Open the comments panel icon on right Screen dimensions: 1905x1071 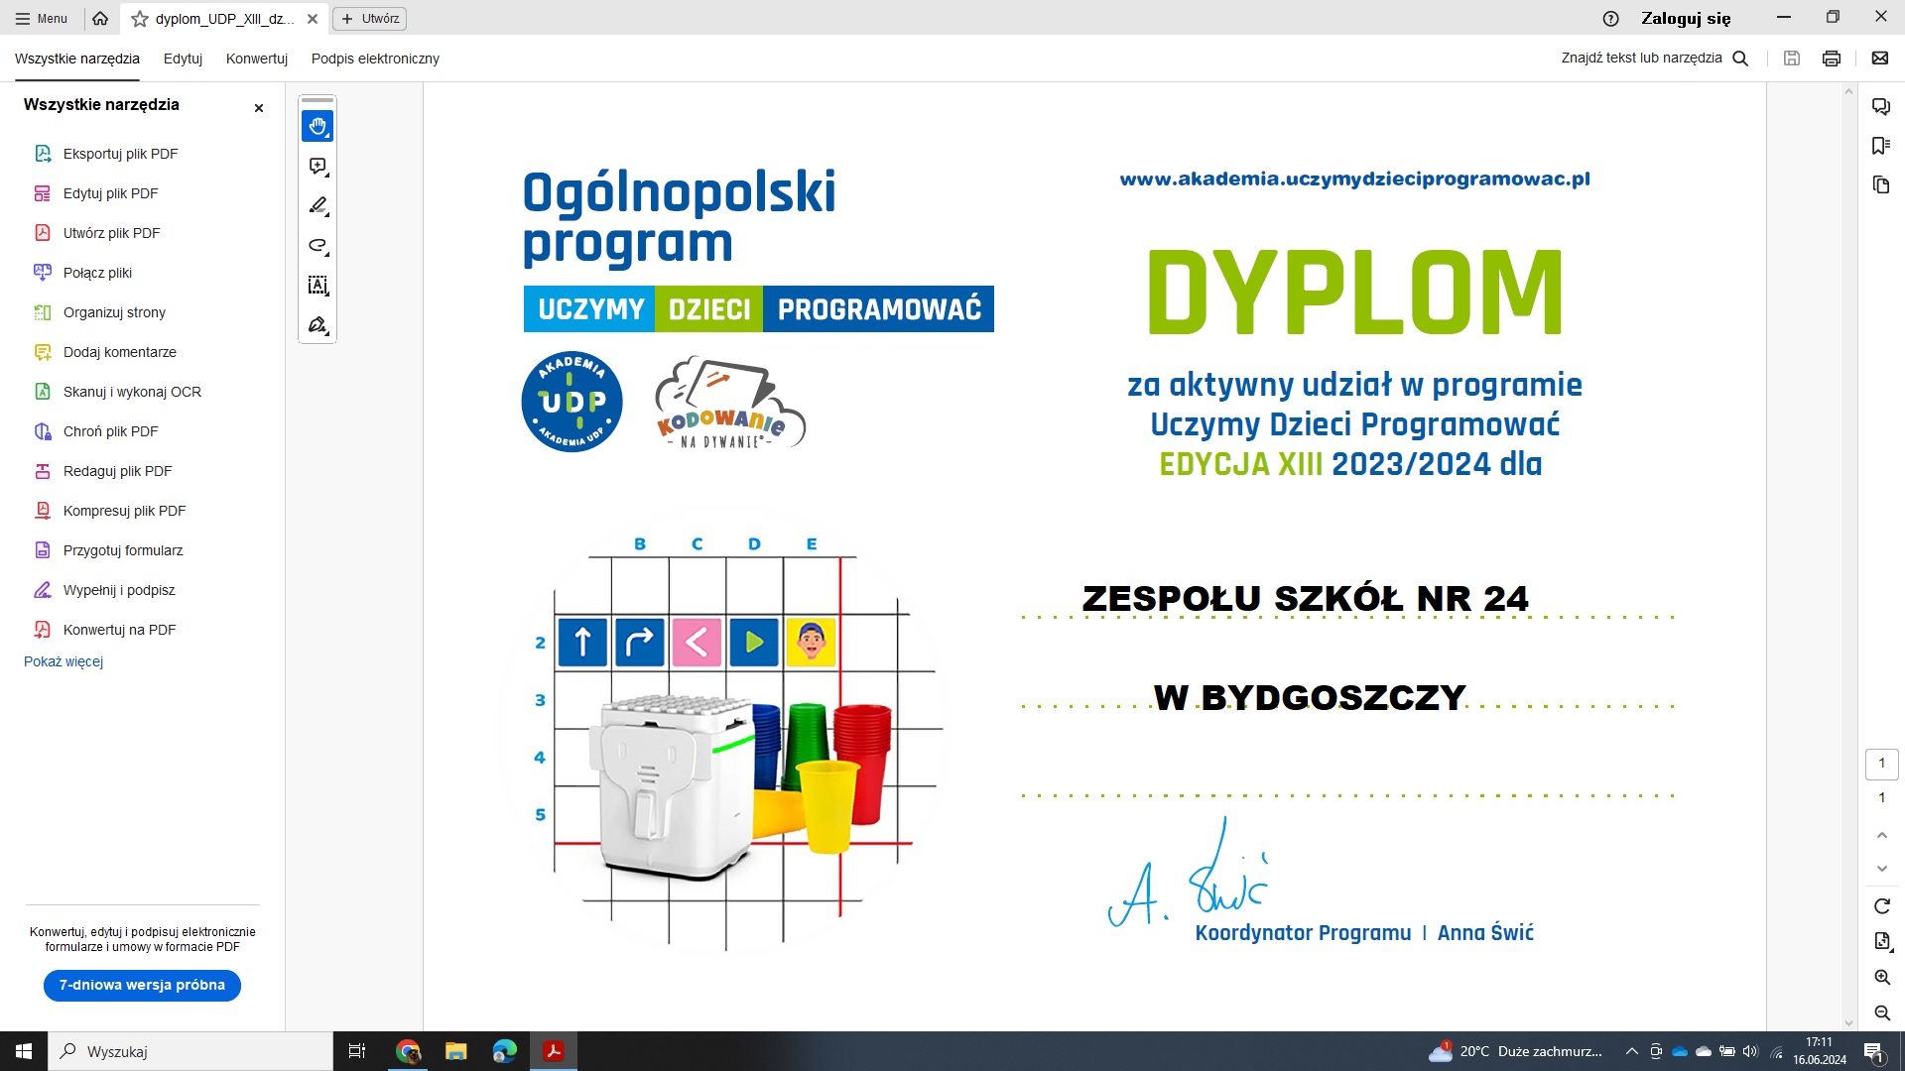[x=1880, y=106]
